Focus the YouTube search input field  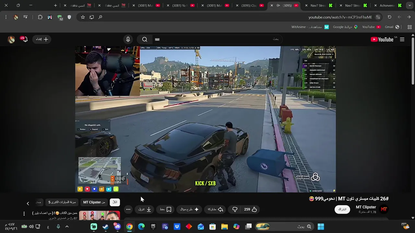click(x=217, y=39)
